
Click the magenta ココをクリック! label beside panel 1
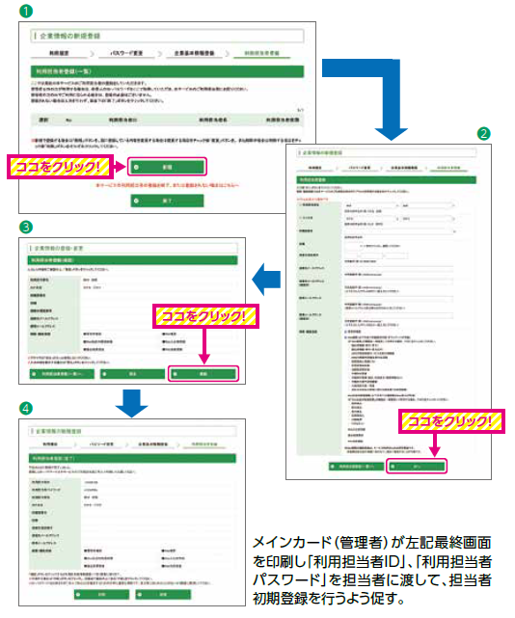click(60, 167)
